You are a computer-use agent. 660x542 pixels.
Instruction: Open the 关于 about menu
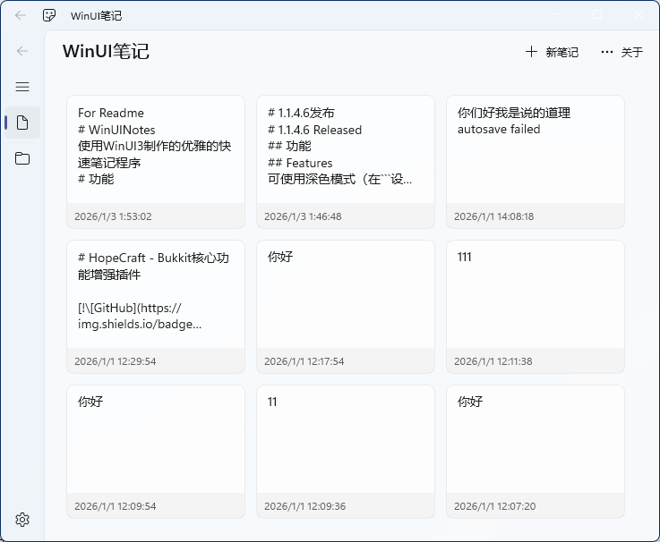(631, 52)
